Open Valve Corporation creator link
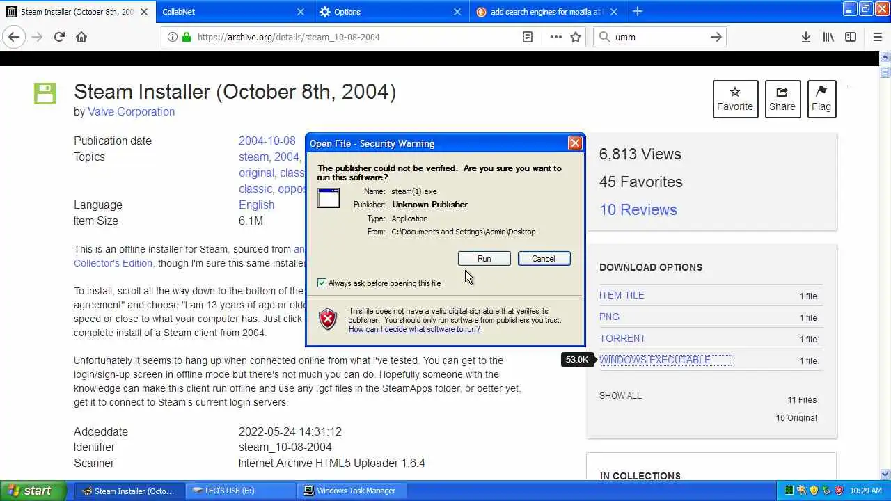This screenshot has width=891, height=501. point(131,111)
